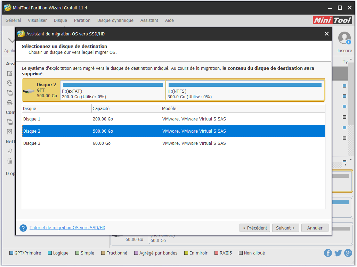Click the Fractionné legend label

pyautogui.click(x=116, y=253)
